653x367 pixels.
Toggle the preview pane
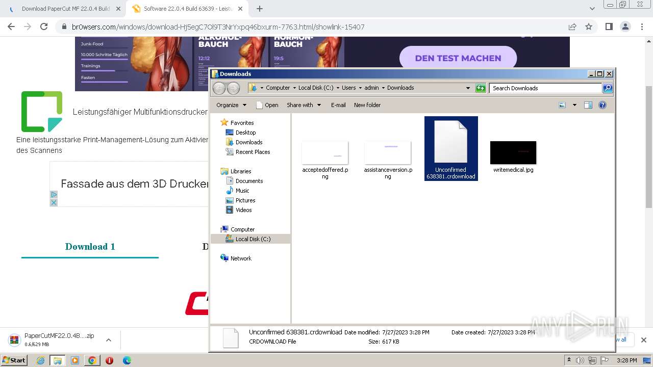click(588, 105)
